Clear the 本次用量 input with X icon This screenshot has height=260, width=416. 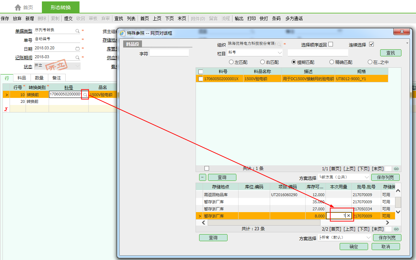point(349,216)
